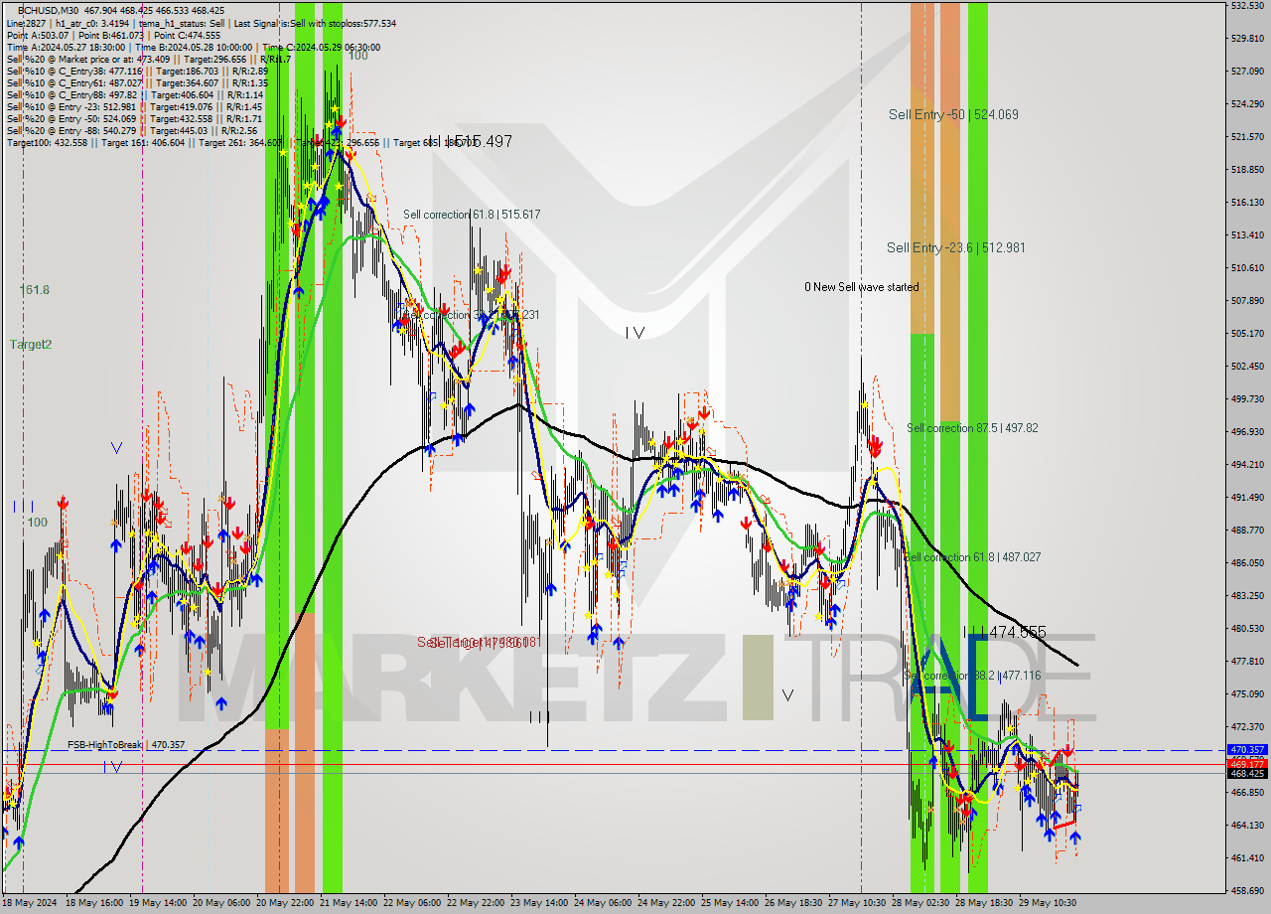Click the green 'Target2' label

pos(31,345)
